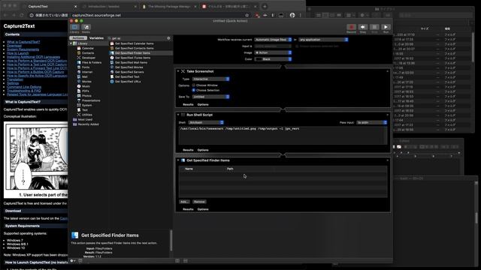Image resolution: width=481 pixels, height=270 pixels.
Task: Select the Presentations library category
Action: point(91,100)
